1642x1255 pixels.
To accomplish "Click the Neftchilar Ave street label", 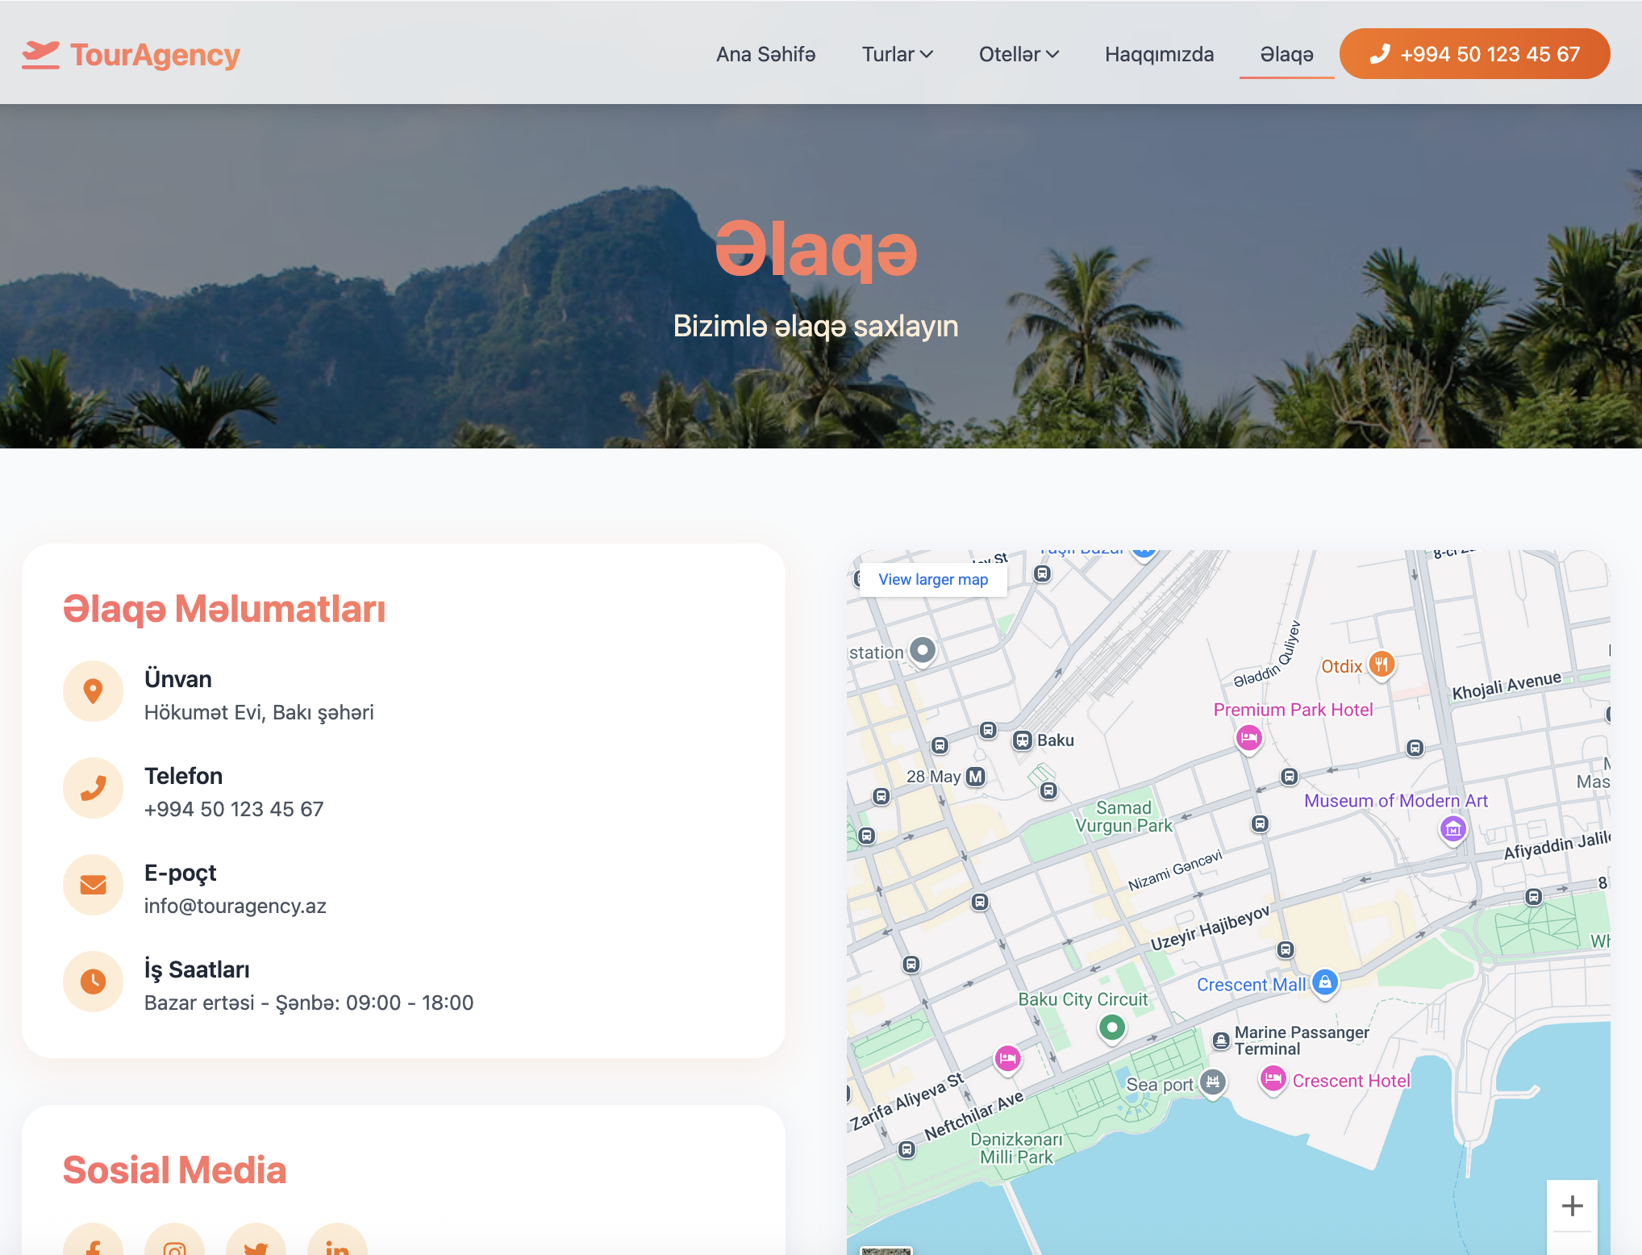I will [973, 1115].
